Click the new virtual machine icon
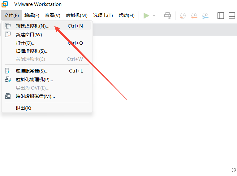The height and width of the screenshot is (176, 237). [x=8, y=26]
